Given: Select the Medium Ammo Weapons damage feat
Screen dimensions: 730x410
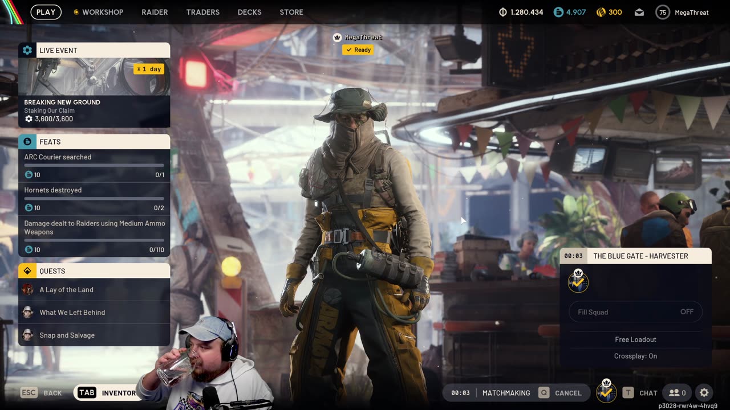Looking at the screenshot, I should pyautogui.click(x=94, y=236).
